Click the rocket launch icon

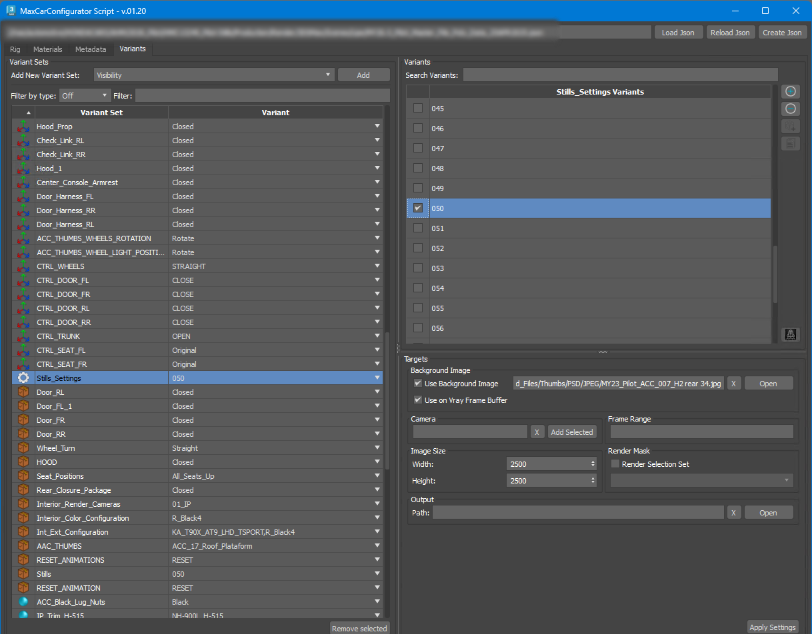(x=791, y=334)
